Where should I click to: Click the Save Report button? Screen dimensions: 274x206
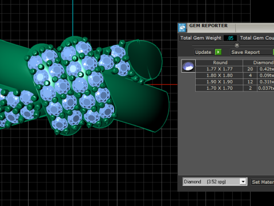(252, 52)
